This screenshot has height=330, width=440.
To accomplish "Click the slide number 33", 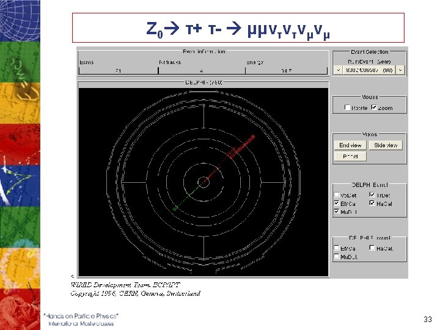I will (428, 320).
